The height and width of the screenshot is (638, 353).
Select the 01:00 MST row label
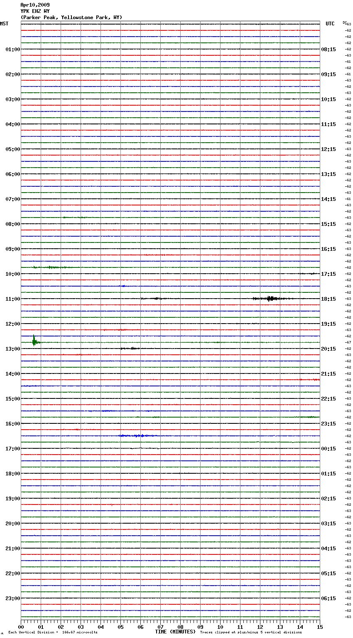[x=13, y=49]
